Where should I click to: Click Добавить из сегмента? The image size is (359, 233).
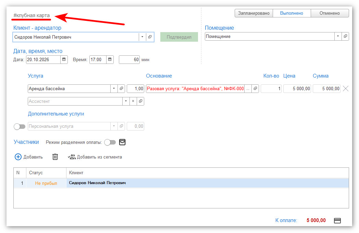(x=95, y=157)
